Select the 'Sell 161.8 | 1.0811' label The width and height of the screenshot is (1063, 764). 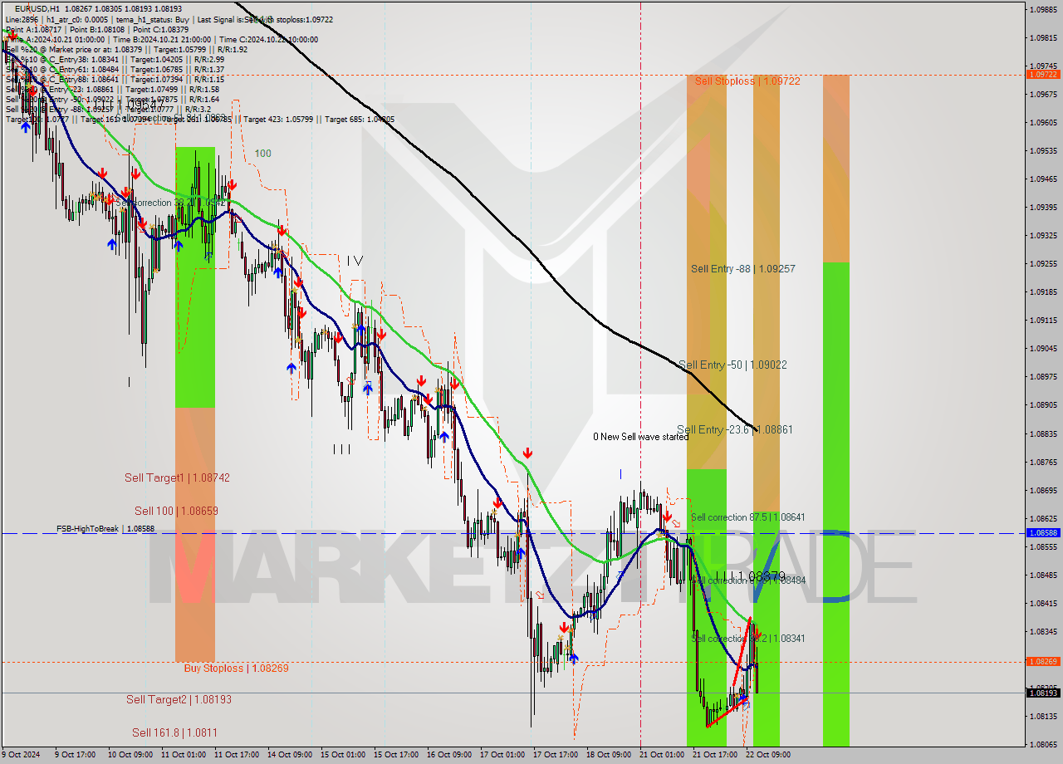point(174,733)
